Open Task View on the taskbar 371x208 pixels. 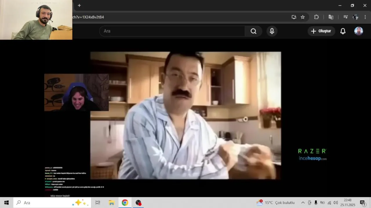[98, 203]
